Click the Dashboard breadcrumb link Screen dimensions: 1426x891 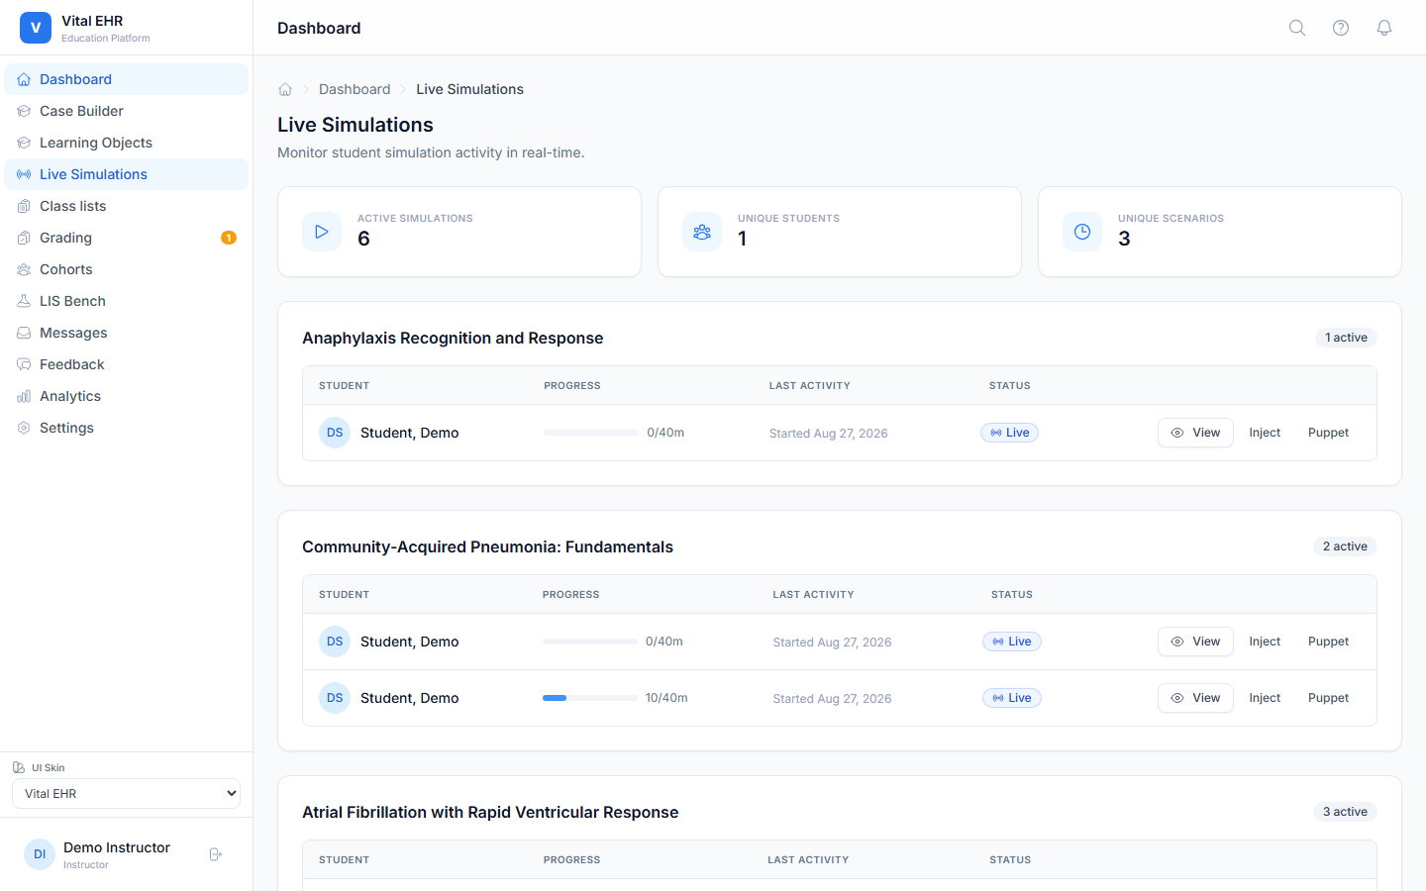355,89
